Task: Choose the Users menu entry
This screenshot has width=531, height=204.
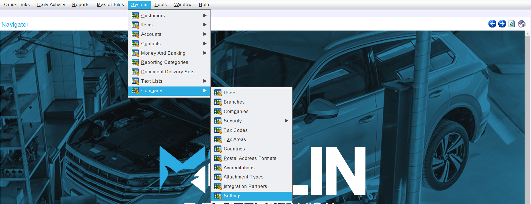Action: click(x=251, y=93)
